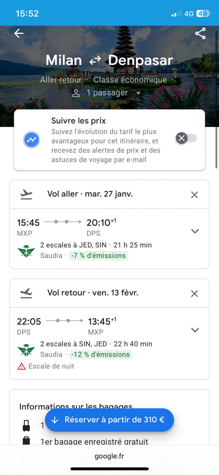This screenshot has height=475, width=219.
Task: Tap the -7 % d'émissions badge
Action: coord(99,256)
